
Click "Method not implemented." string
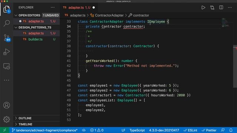pos(150,66)
